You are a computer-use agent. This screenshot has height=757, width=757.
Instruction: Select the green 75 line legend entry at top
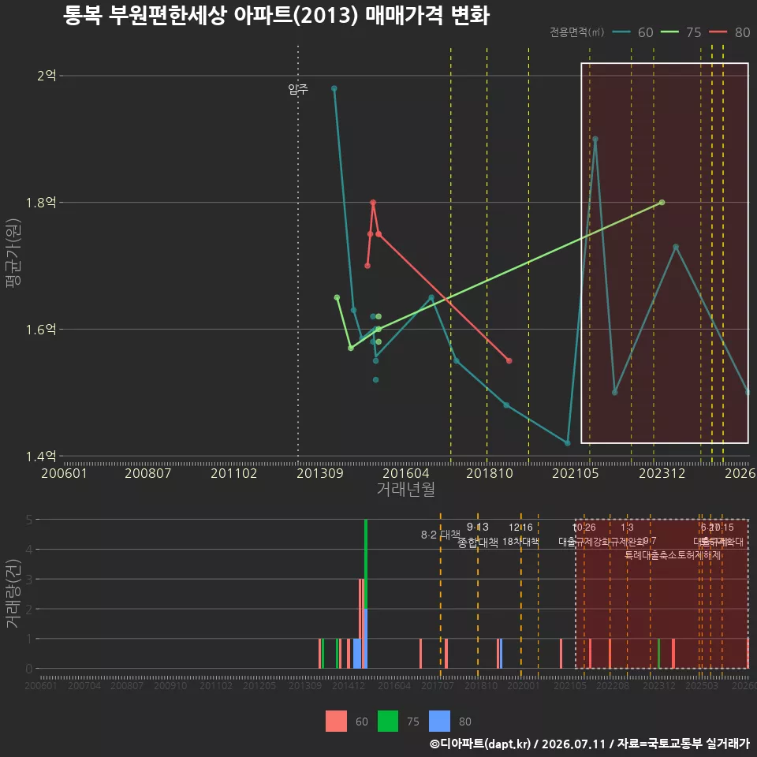click(x=681, y=32)
